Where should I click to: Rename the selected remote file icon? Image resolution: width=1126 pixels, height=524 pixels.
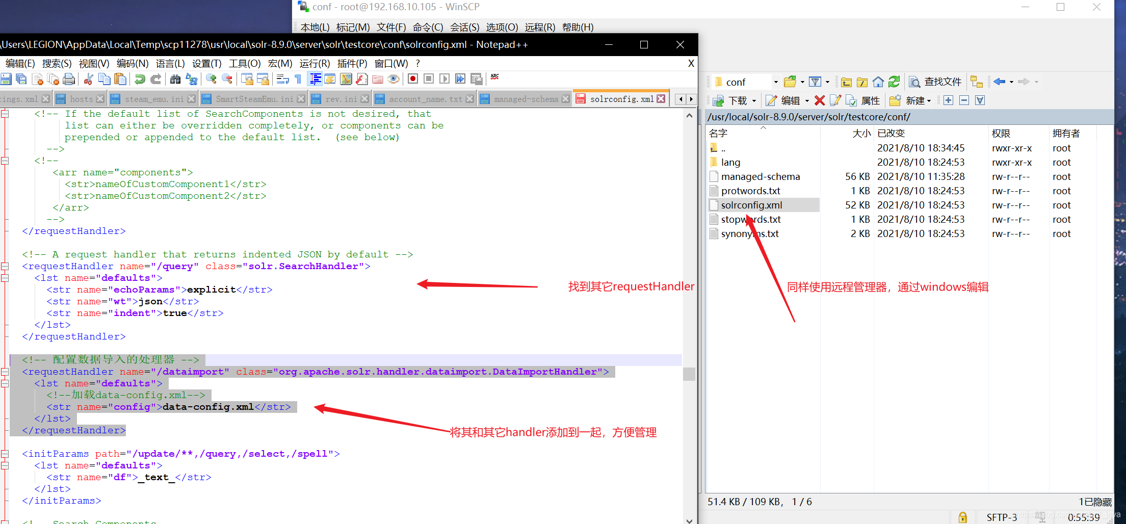click(x=835, y=100)
